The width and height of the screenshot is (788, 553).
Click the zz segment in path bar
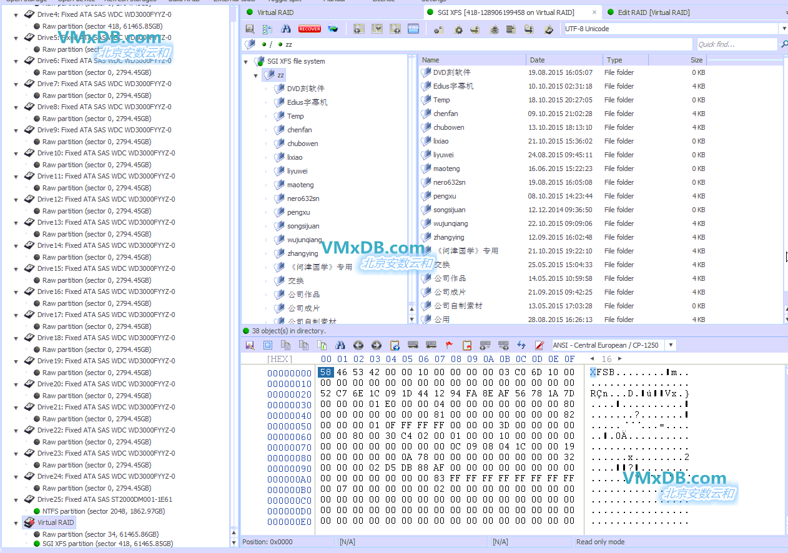tap(288, 44)
